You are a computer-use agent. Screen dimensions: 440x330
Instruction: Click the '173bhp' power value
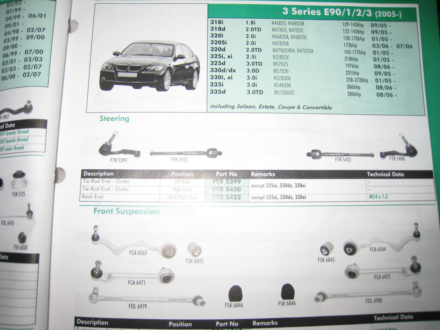[x=350, y=45]
